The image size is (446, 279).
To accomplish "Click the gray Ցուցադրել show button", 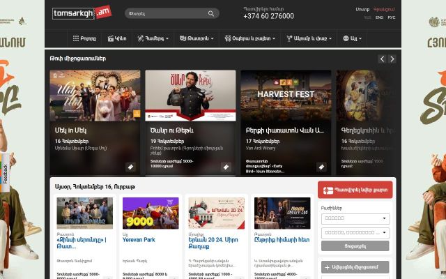I will (355, 246).
